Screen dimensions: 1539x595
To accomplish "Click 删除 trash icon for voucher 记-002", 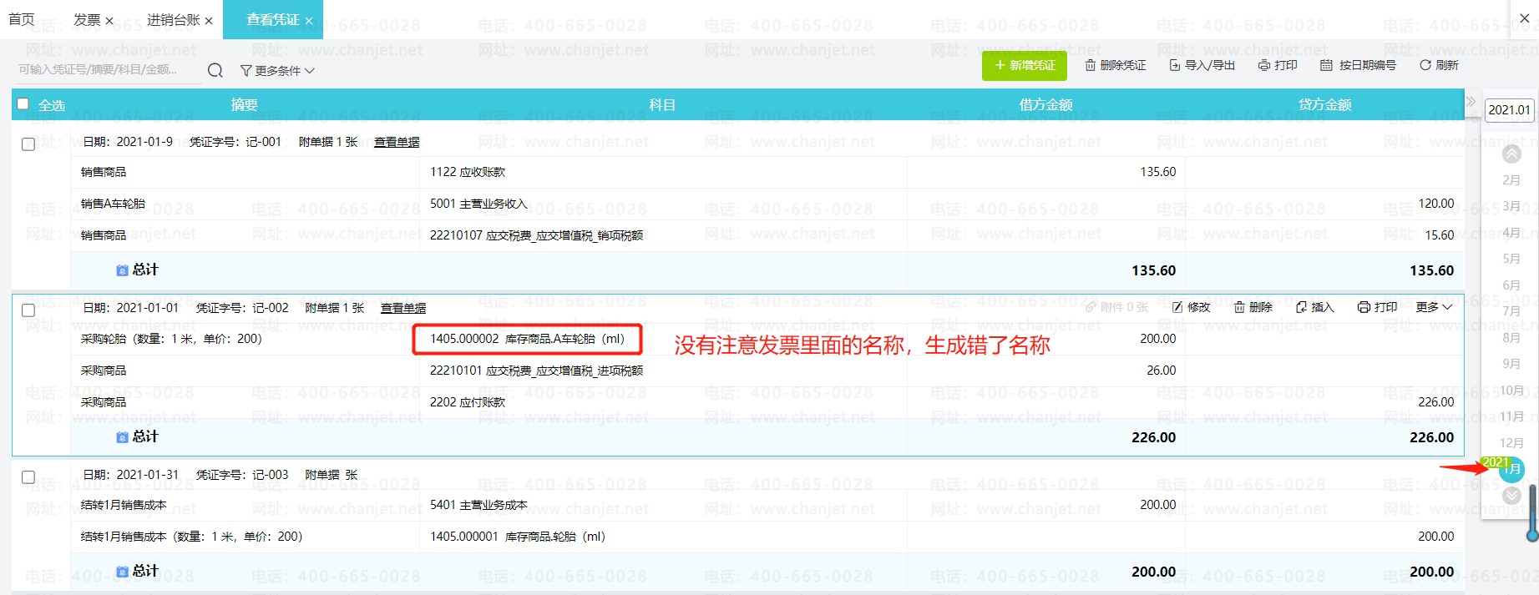I will [x=1253, y=307].
